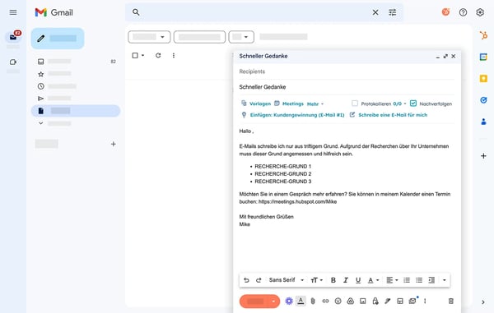
Task: Discard draft with the trash icon
Action: coord(451,301)
